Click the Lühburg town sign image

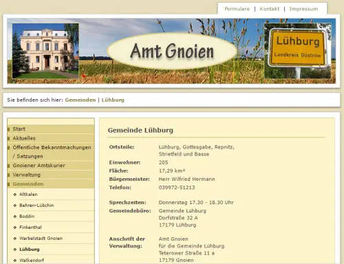[298, 51]
